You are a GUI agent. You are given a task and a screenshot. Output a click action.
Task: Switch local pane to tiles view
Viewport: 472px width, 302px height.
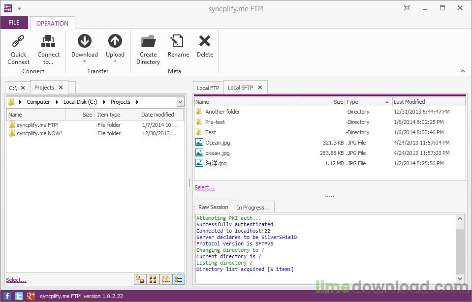[140, 279]
